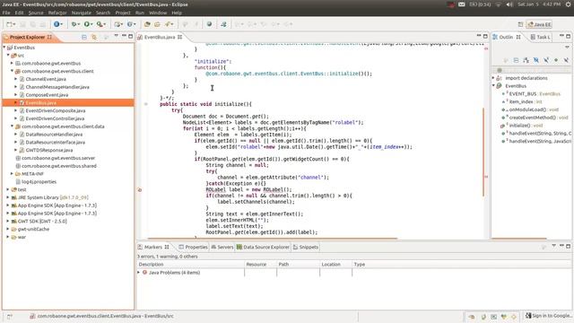The height and width of the screenshot is (323, 574).
Task: Switch to the Snippets tab
Action: 306,248
